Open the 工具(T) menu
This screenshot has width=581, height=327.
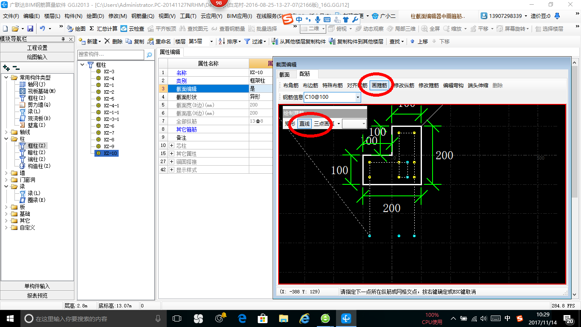pos(188,16)
